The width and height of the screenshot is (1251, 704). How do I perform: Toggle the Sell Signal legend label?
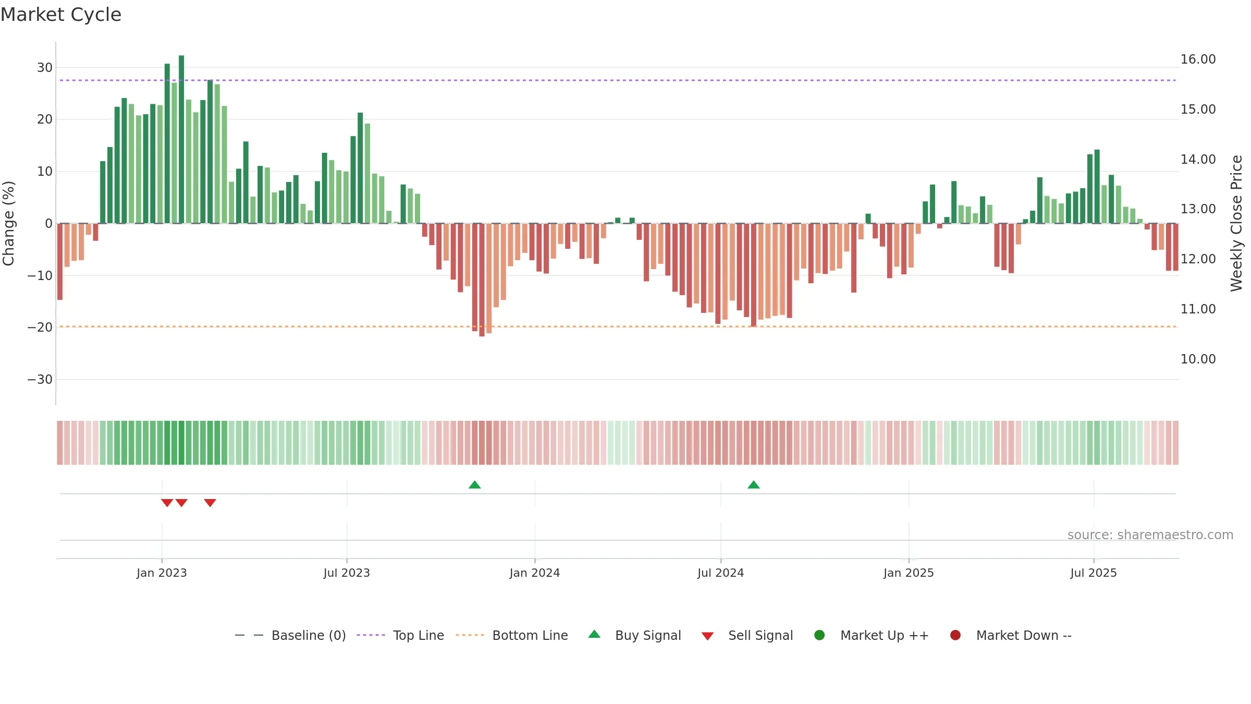coord(761,635)
